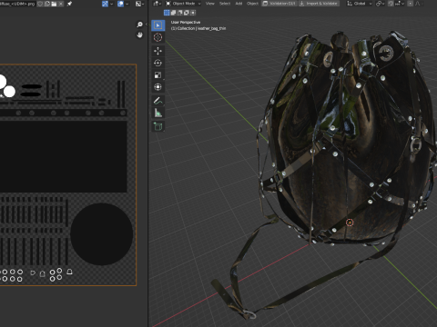
Task: Select the Annotate pencil tool
Action: 158,101
